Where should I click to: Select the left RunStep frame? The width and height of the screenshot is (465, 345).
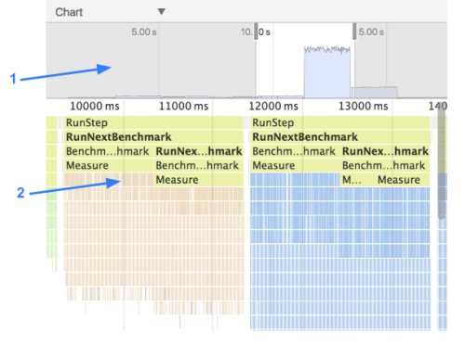[153, 122]
